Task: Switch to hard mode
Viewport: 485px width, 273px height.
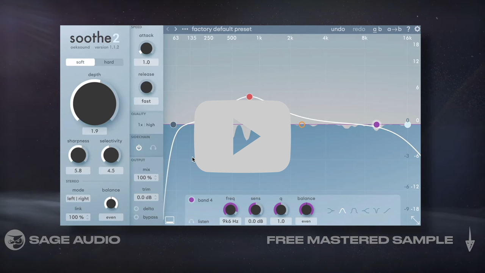Action: 109,62
